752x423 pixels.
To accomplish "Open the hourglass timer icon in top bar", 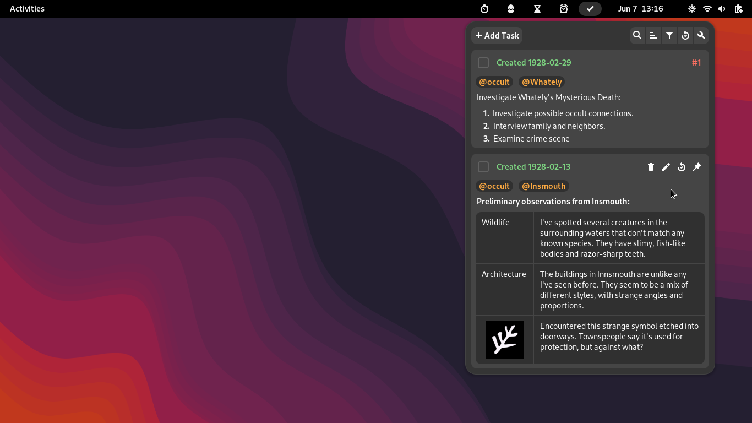I will [x=537, y=9].
